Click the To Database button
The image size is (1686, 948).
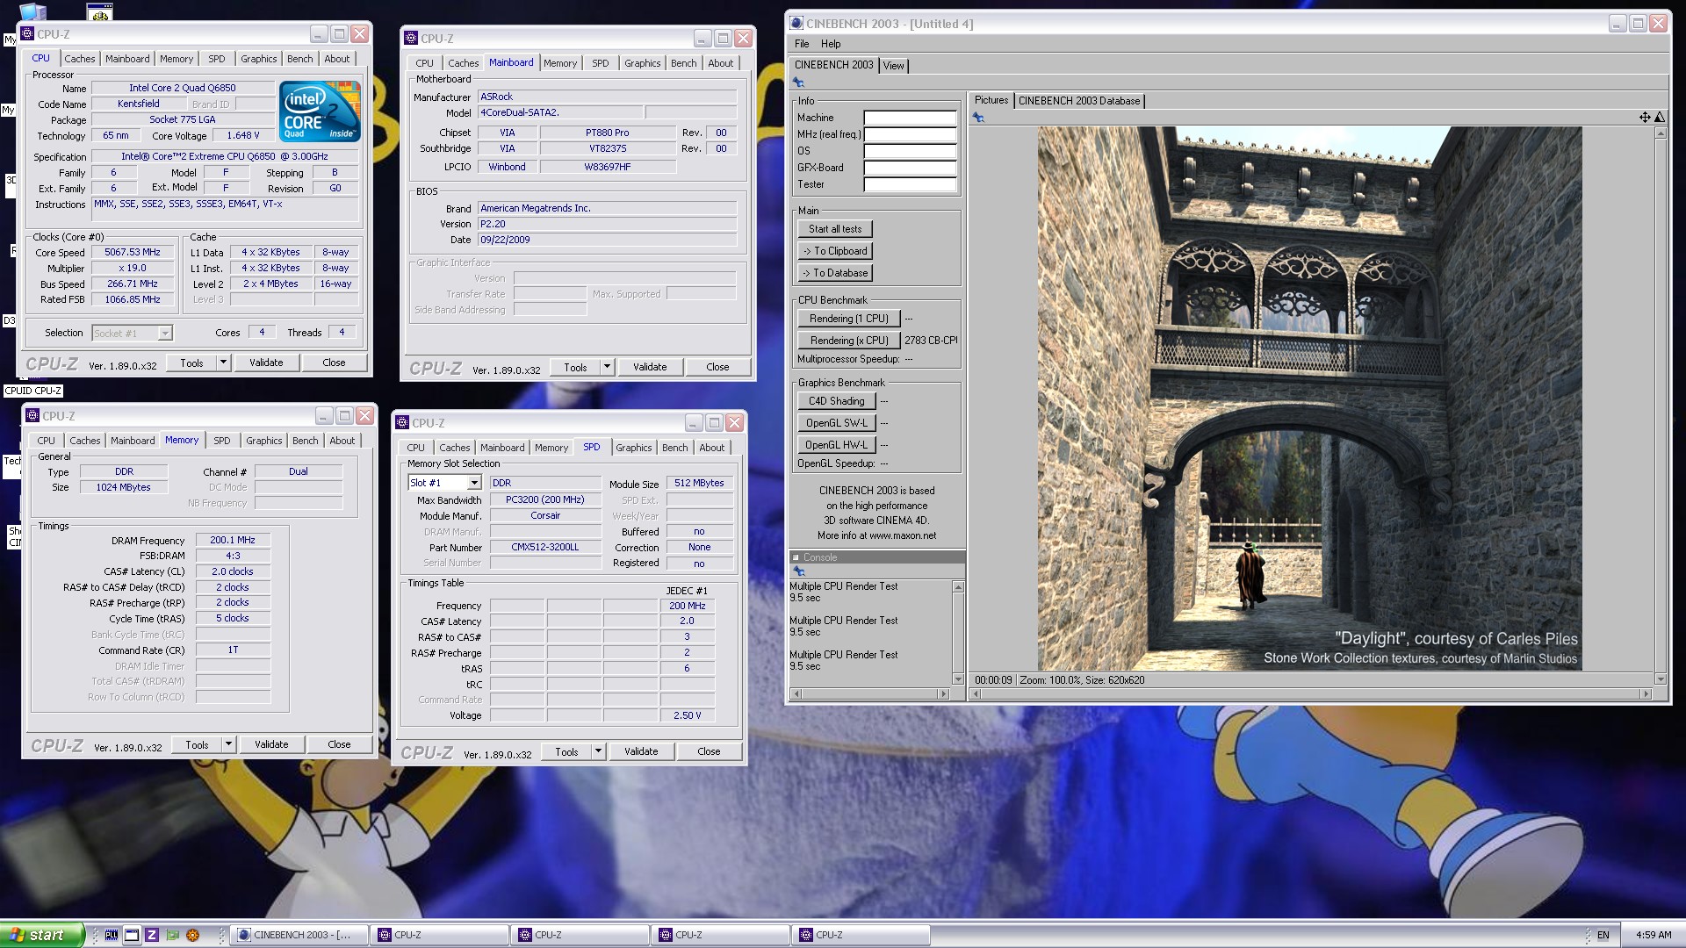(x=835, y=273)
